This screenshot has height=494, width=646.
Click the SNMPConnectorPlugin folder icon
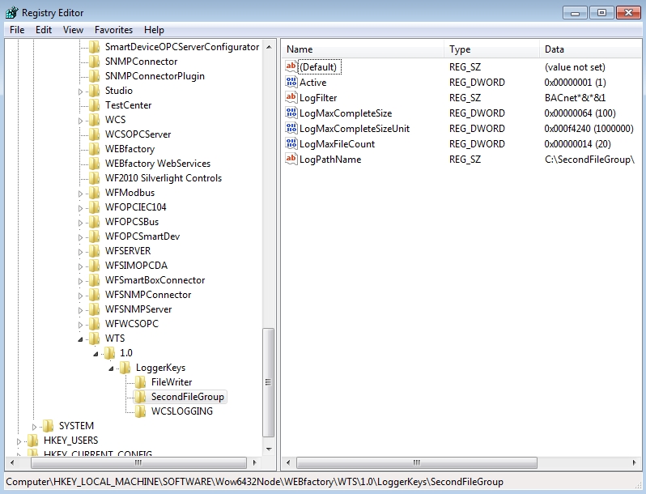point(95,76)
